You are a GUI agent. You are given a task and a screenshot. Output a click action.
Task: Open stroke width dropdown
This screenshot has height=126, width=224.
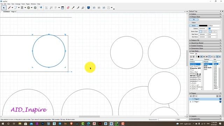[220, 26]
